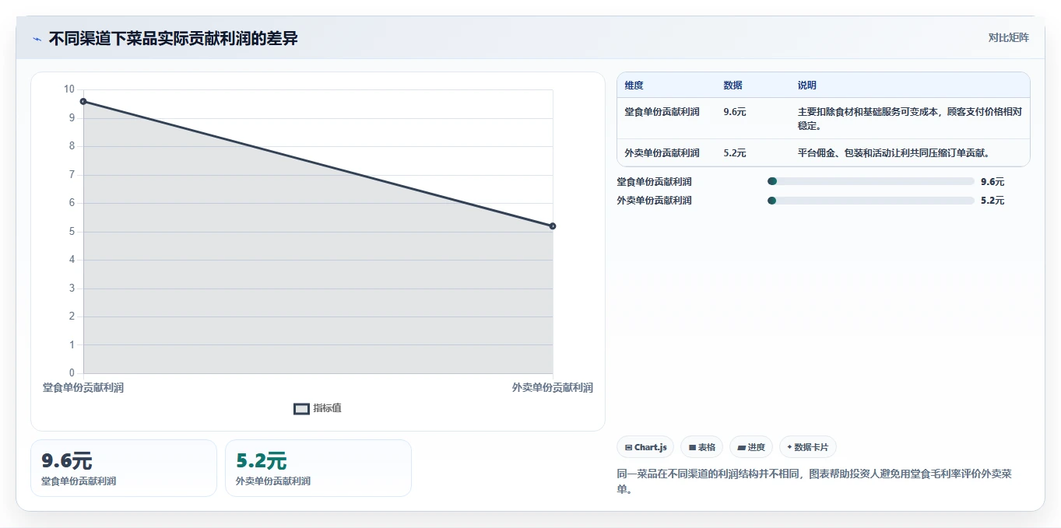The width and height of the screenshot is (1061, 528).
Task: Click the 对比矩阵 label in header
Action: [1008, 37]
